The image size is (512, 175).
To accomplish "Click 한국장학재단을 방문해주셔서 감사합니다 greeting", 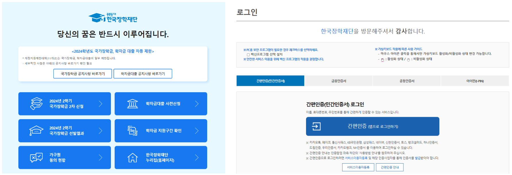I will tap(373, 31).
